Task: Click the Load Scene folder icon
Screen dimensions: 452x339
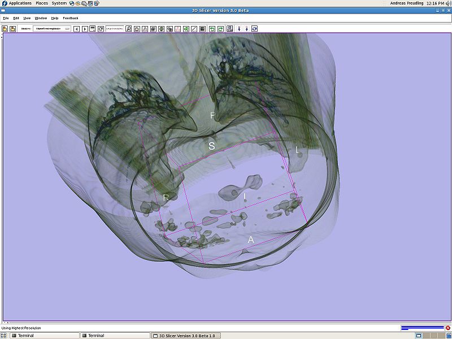Action: click(5, 29)
